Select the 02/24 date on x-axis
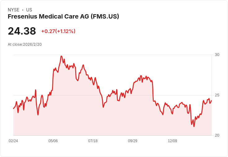This screenshot has height=157, width=228. click(13, 141)
